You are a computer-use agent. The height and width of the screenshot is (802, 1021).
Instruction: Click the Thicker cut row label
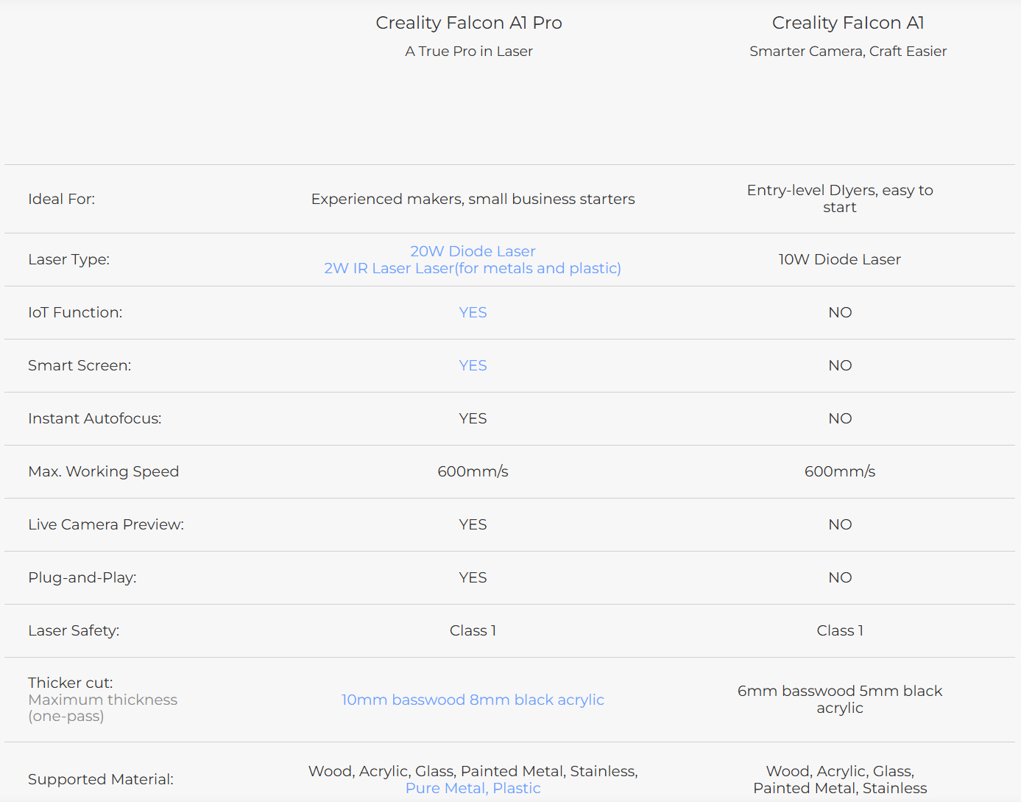71,683
